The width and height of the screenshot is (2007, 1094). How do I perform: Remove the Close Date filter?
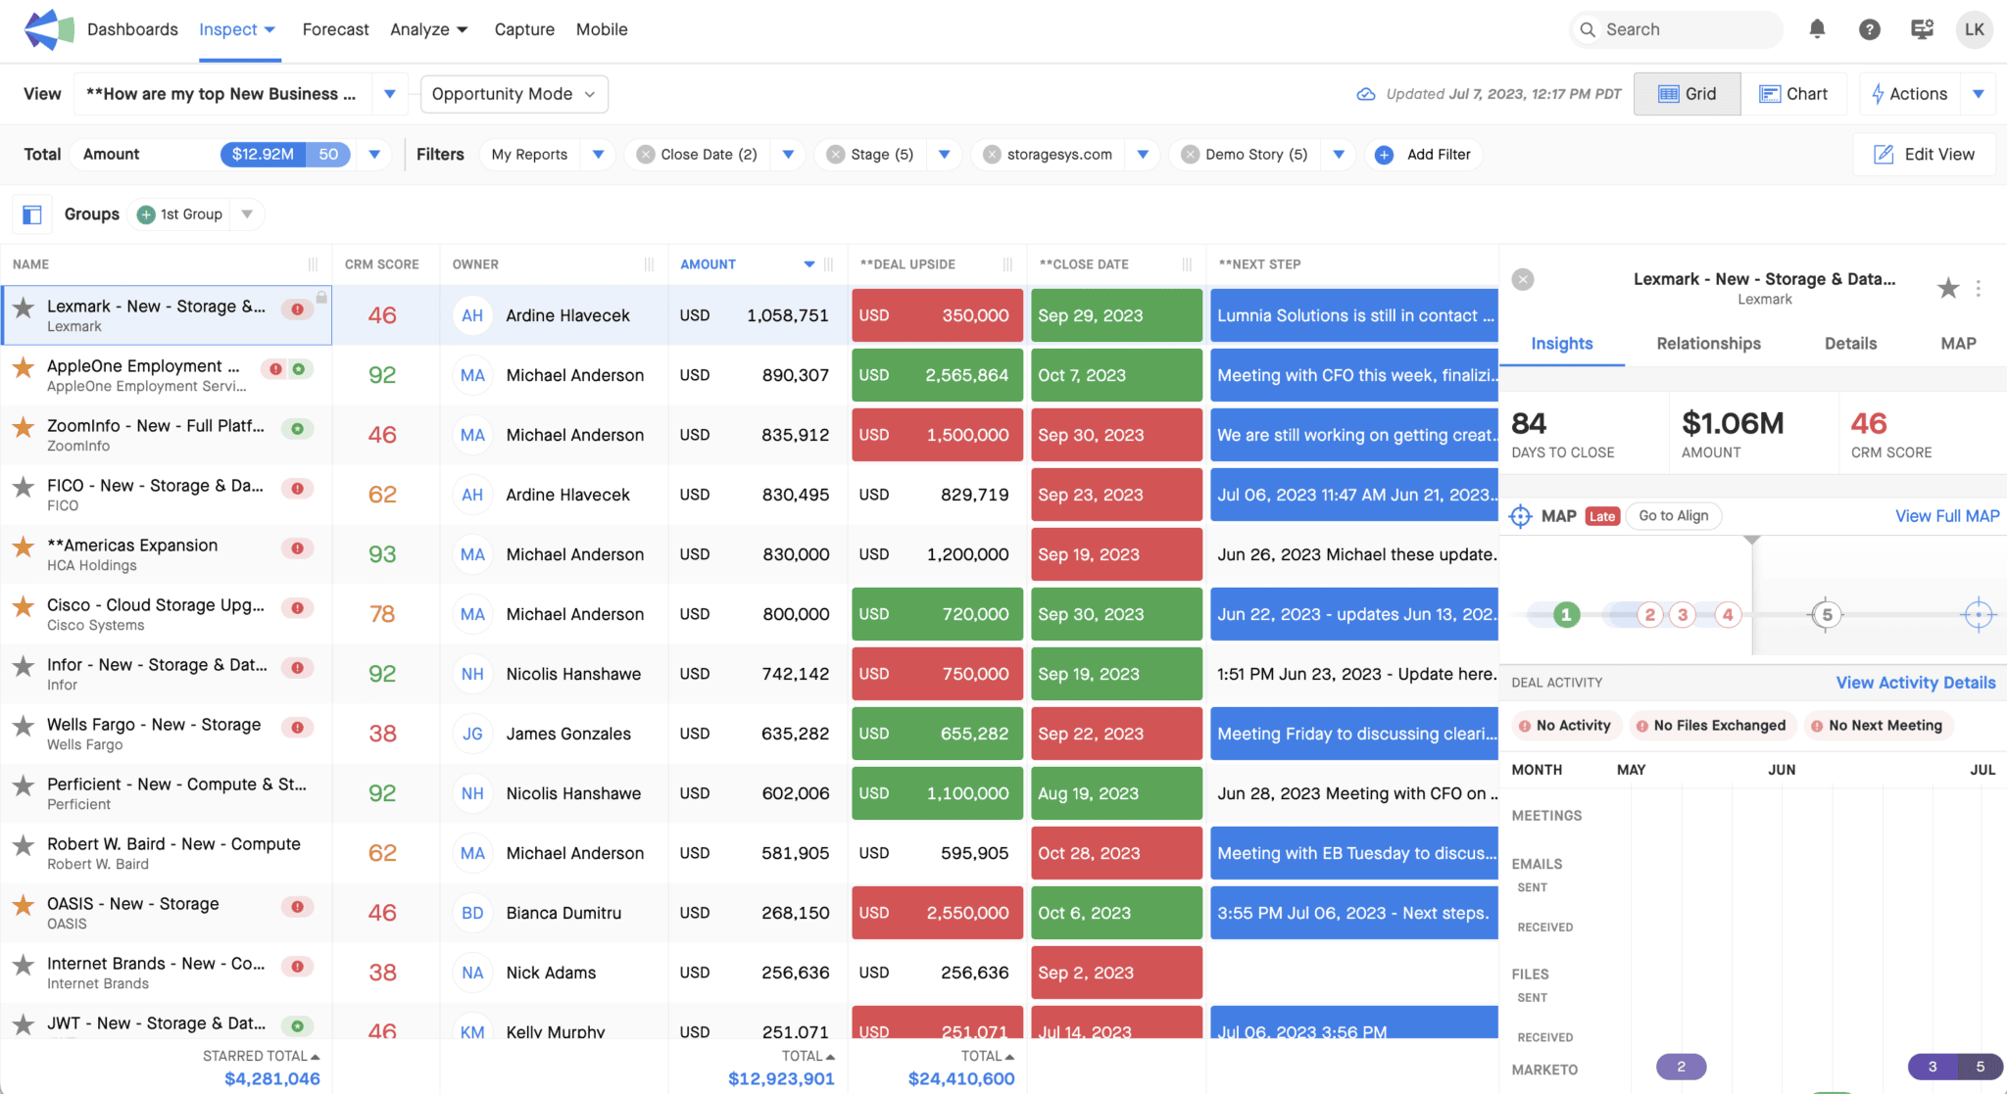(646, 155)
